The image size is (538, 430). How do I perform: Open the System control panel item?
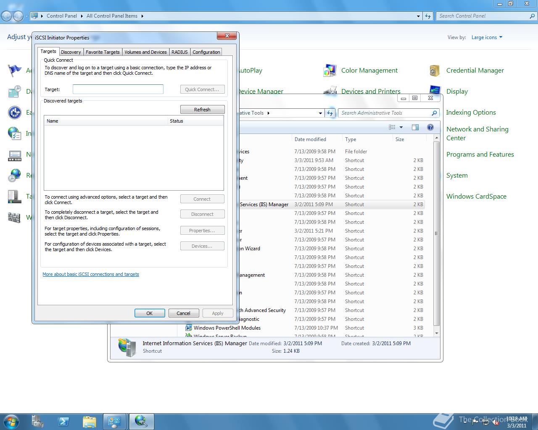[457, 176]
